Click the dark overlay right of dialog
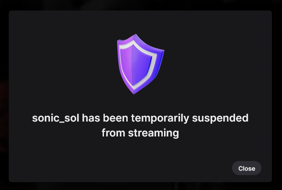 click(x=277, y=95)
